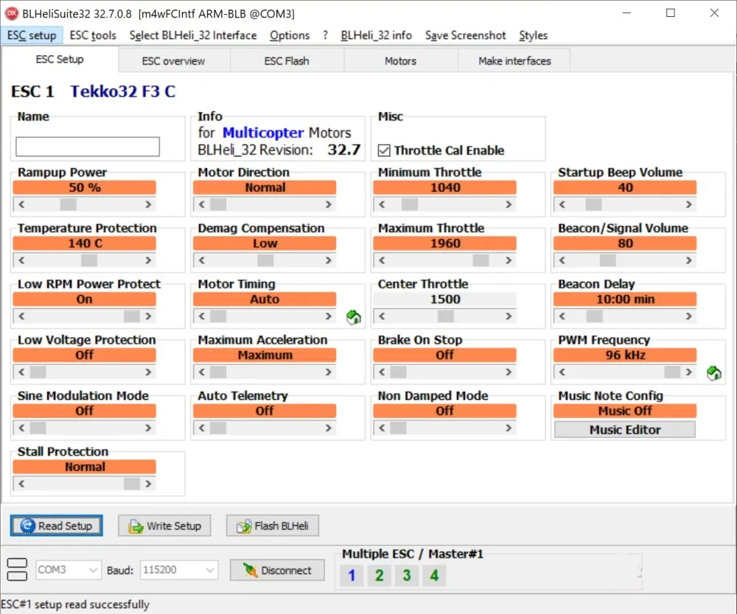Click the green house icon beside PWM Frequency
737x614 pixels.
click(714, 373)
